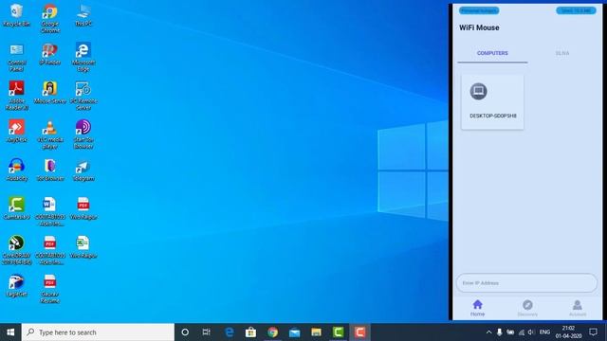The width and height of the screenshot is (607, 341).
Task: Select the IP Finder desktop shortcut
Action: click(50, 54)
